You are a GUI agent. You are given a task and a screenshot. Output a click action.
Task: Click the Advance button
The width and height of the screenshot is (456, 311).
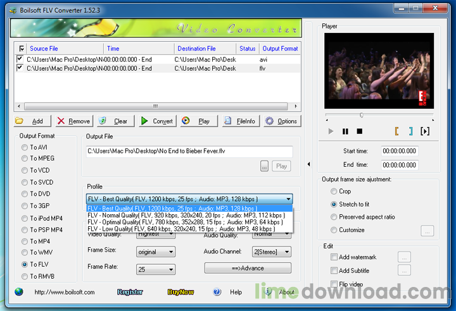[x=248, y=268]
